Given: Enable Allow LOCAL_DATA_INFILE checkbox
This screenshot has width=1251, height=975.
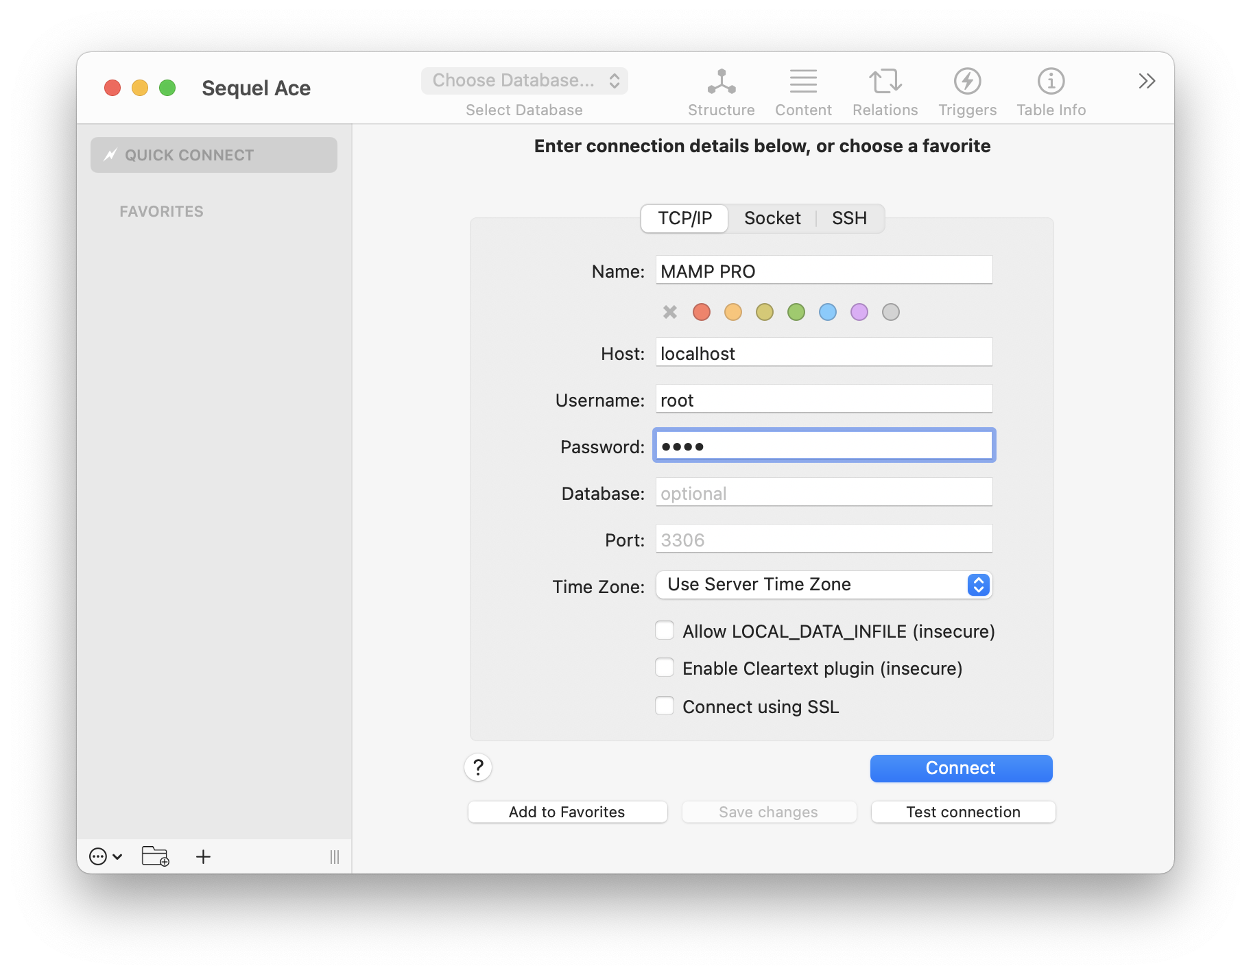Looking at the screenshot, I should click(665, 631).
